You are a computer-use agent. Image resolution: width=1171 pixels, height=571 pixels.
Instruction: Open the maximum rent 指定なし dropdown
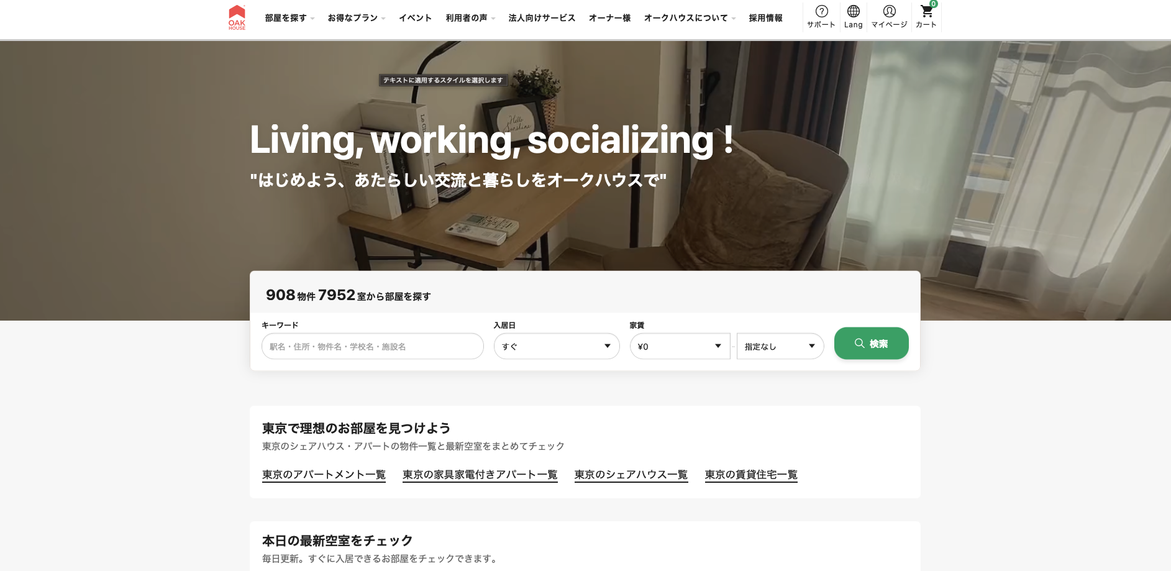[x=780, y=347]
